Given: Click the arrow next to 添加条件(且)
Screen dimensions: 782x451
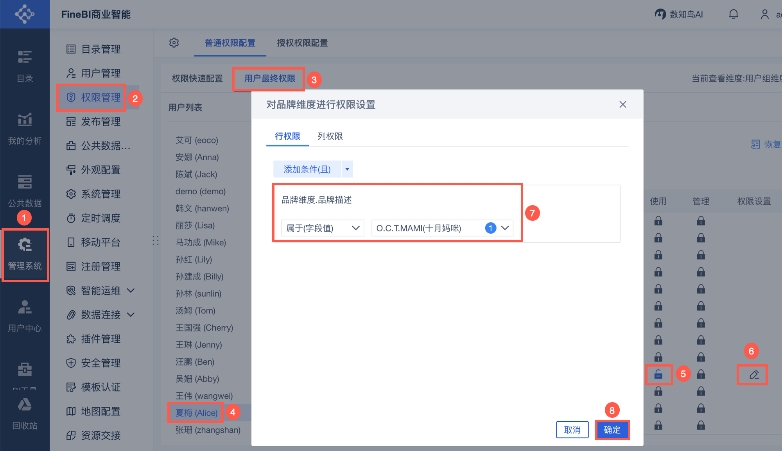Looking at the screenshot, I should click(347, 169).
